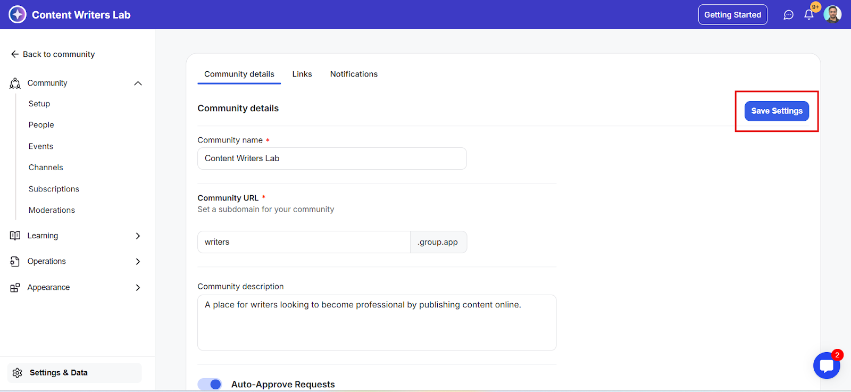Click the Save Settings button
Image resolution: width=851 pixels, height=392 pixels.
777,111
